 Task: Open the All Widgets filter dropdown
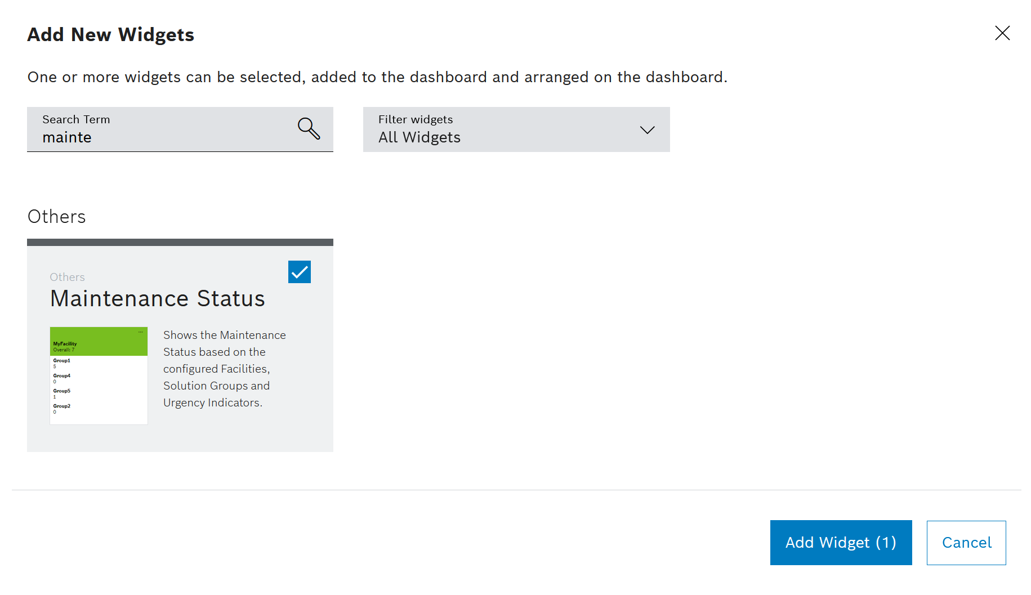coord(507,130)
